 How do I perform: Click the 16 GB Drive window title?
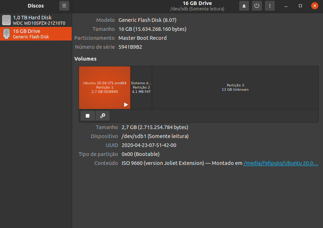point(197,3)
